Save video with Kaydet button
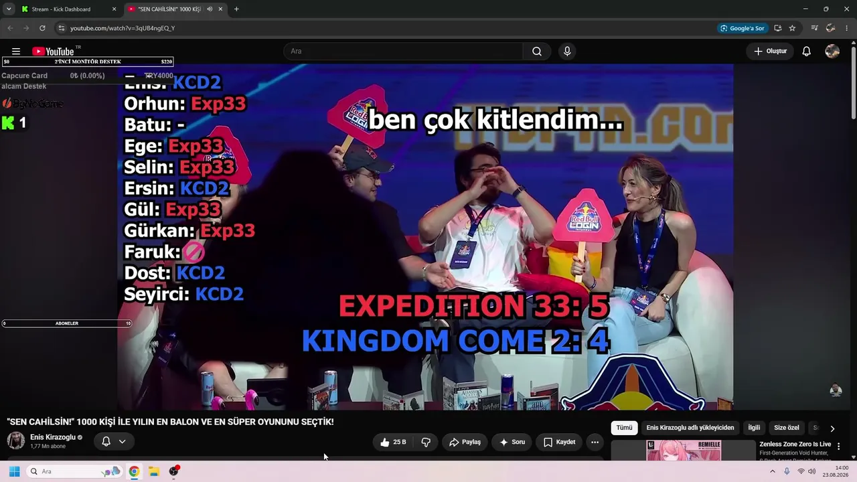 coord(559,442)
